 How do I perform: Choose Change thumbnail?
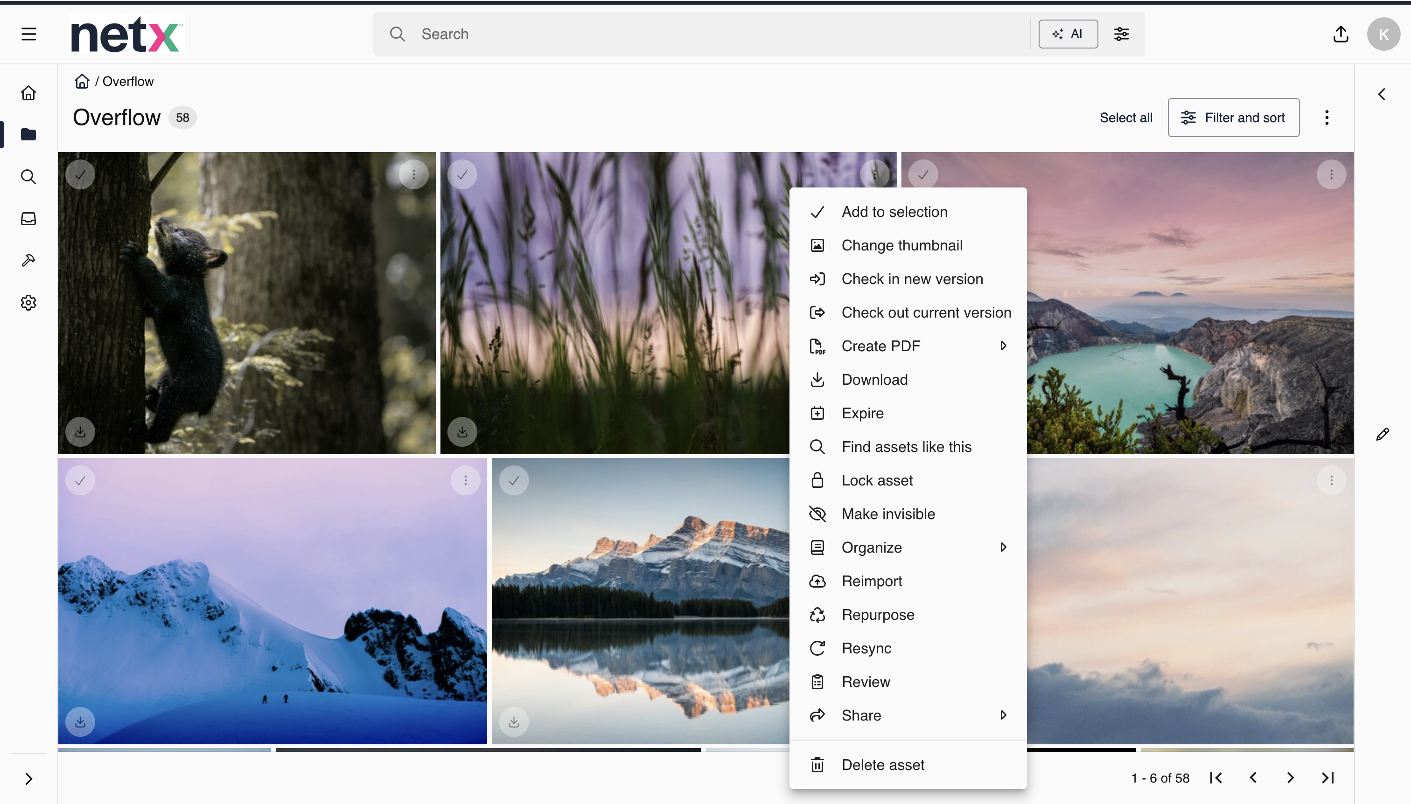(908, 246)
